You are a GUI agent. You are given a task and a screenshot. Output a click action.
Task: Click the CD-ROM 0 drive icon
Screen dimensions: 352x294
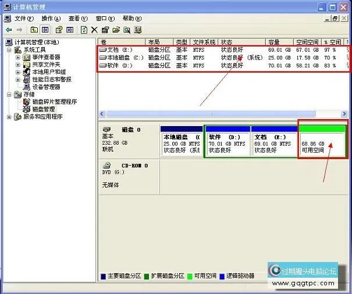(106, 166)
